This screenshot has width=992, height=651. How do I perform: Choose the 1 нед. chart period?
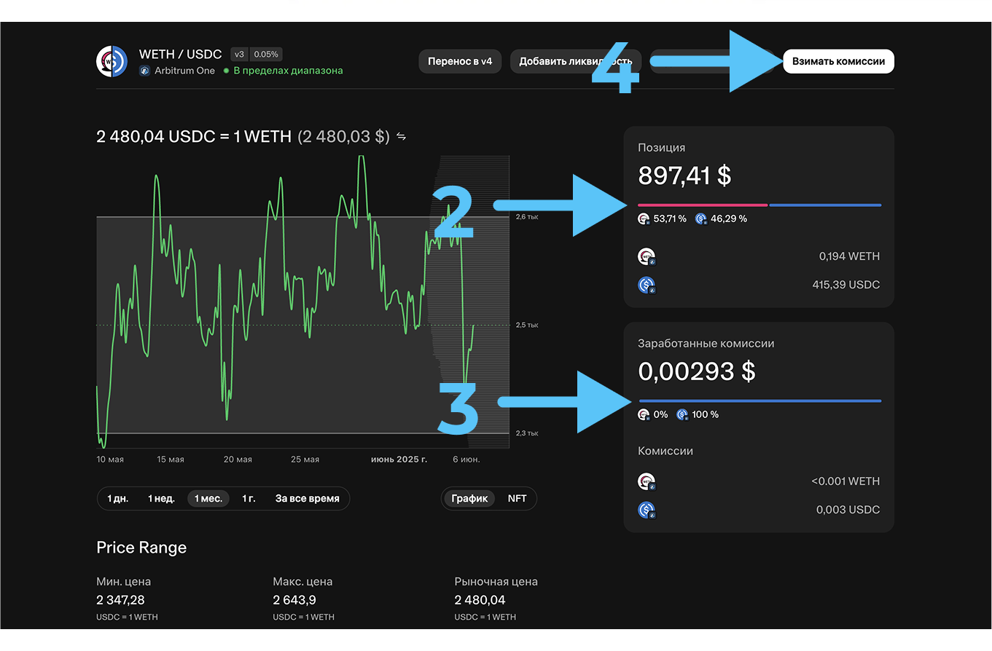(161, 499)
